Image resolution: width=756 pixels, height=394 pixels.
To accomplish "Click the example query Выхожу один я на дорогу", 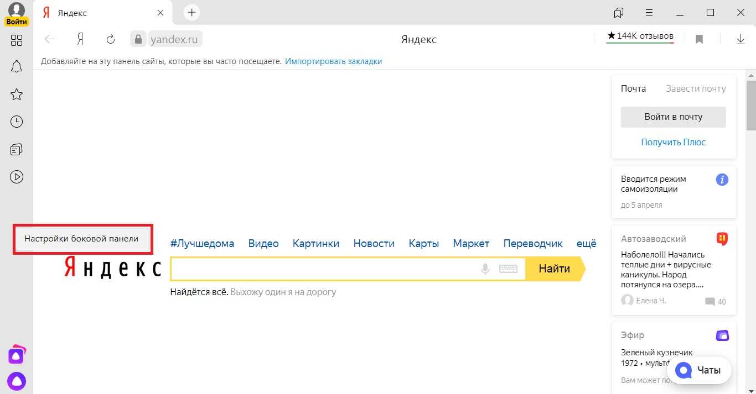I will tap(283, 292).
